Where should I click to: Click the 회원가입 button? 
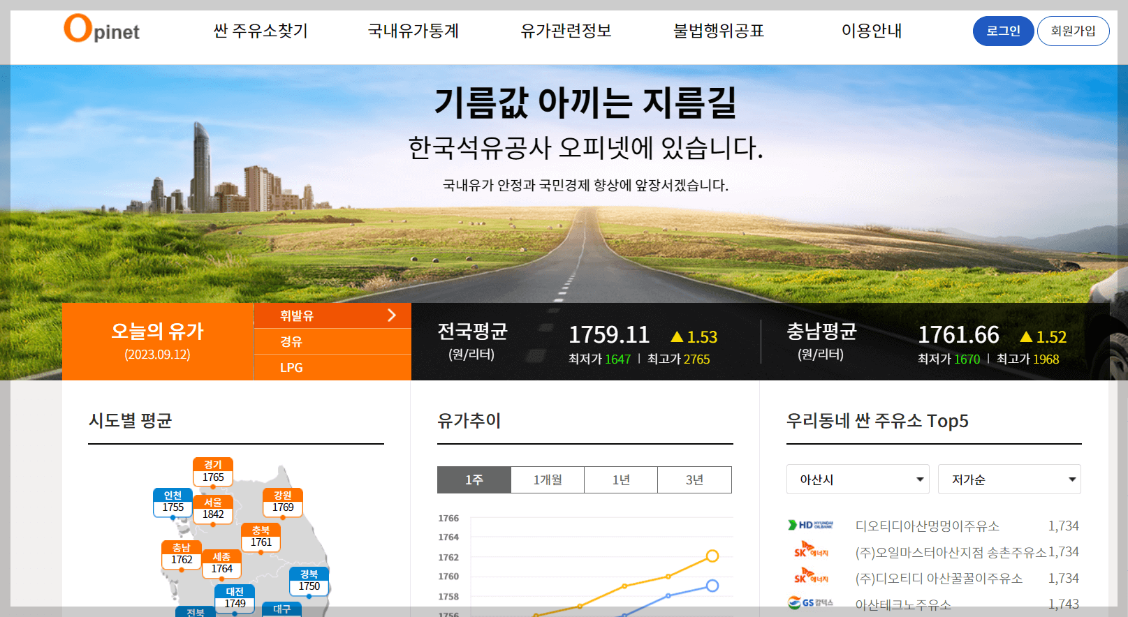[x=1073, y=31]
